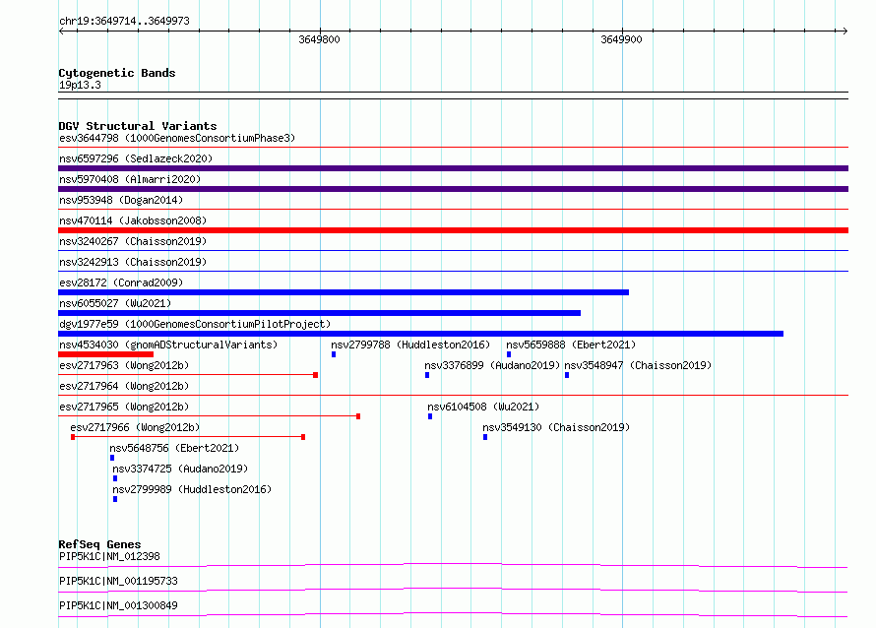The width and height of the screenshot is (876, 628).
Task: Select the Cytogenetic Bands track heading
Action: (117, 73)
